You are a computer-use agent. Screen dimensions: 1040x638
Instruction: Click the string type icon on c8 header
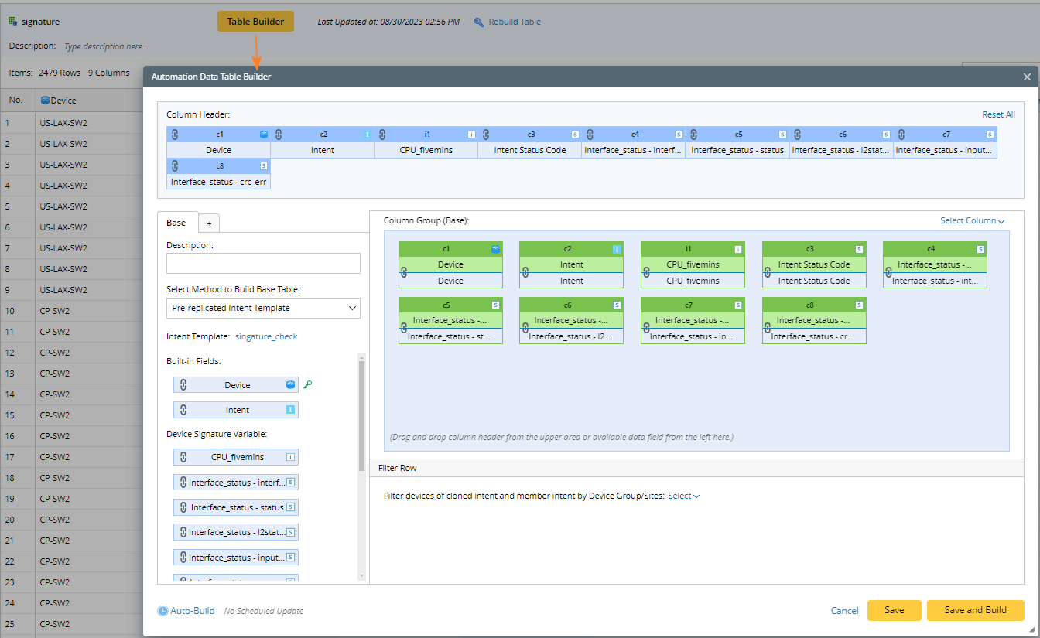[264, 165]
